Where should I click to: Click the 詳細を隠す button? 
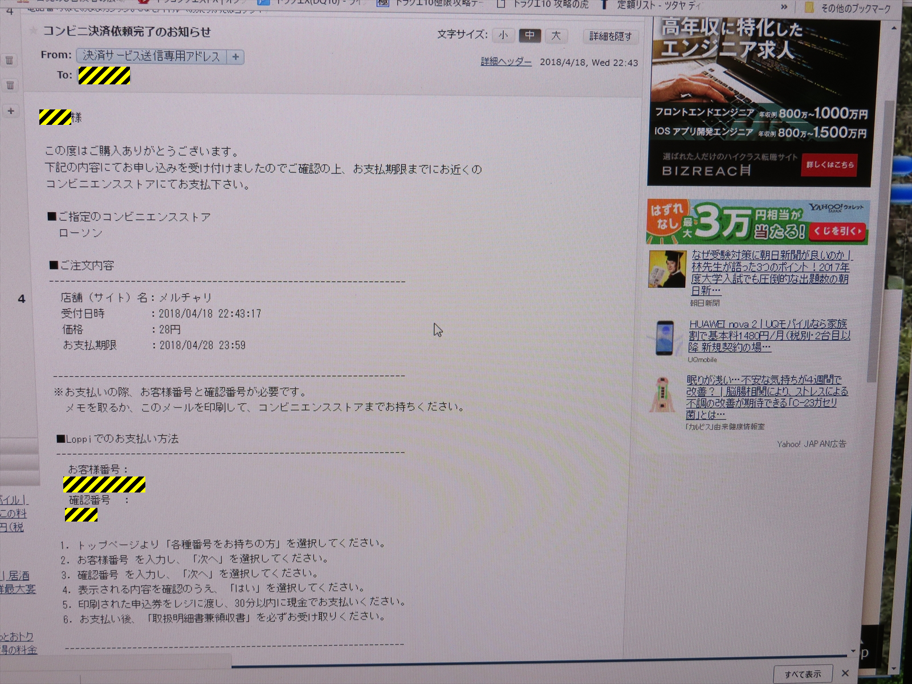click(610, 36)
